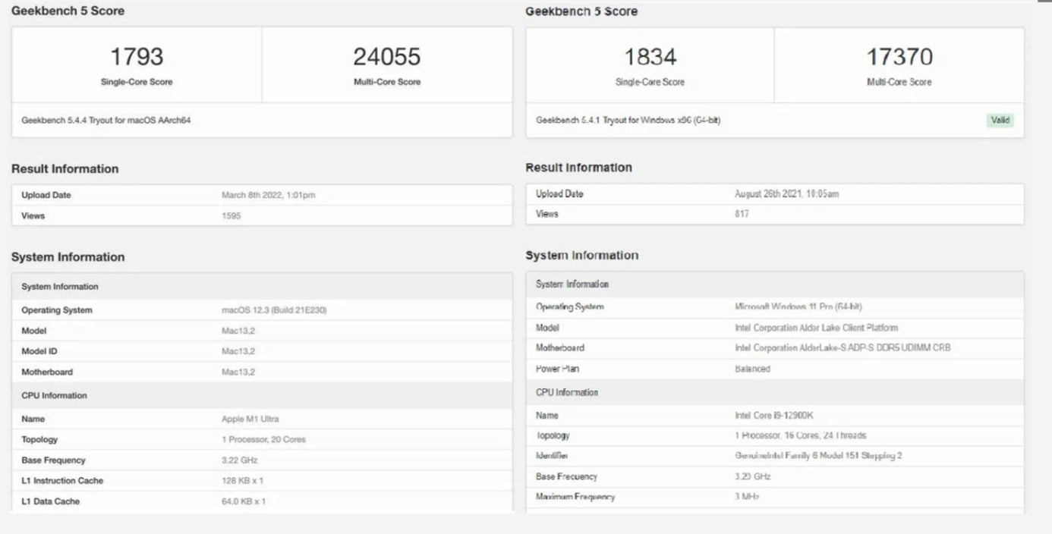
Task: Click the March 8th 2022 upload date
Action: coord(268,195)
